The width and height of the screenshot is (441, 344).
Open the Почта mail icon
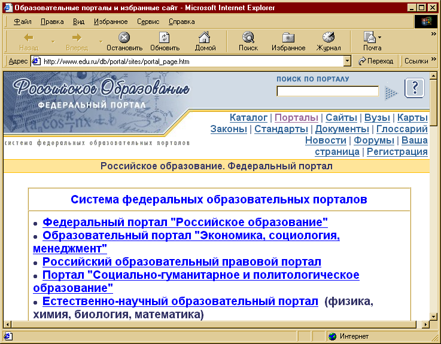click(370, 37)
